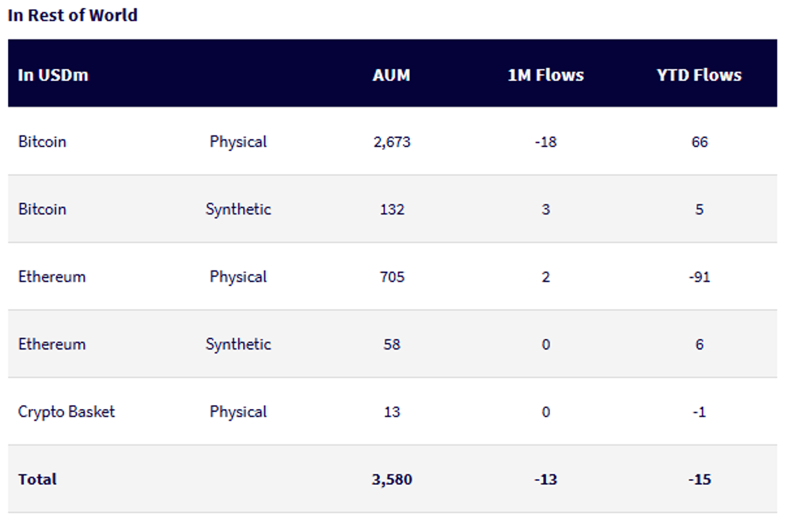This screenshot has height=519, width=786.
Task: Click Ethereum Physical YTD Flows value -91
Action: (700, 277)
